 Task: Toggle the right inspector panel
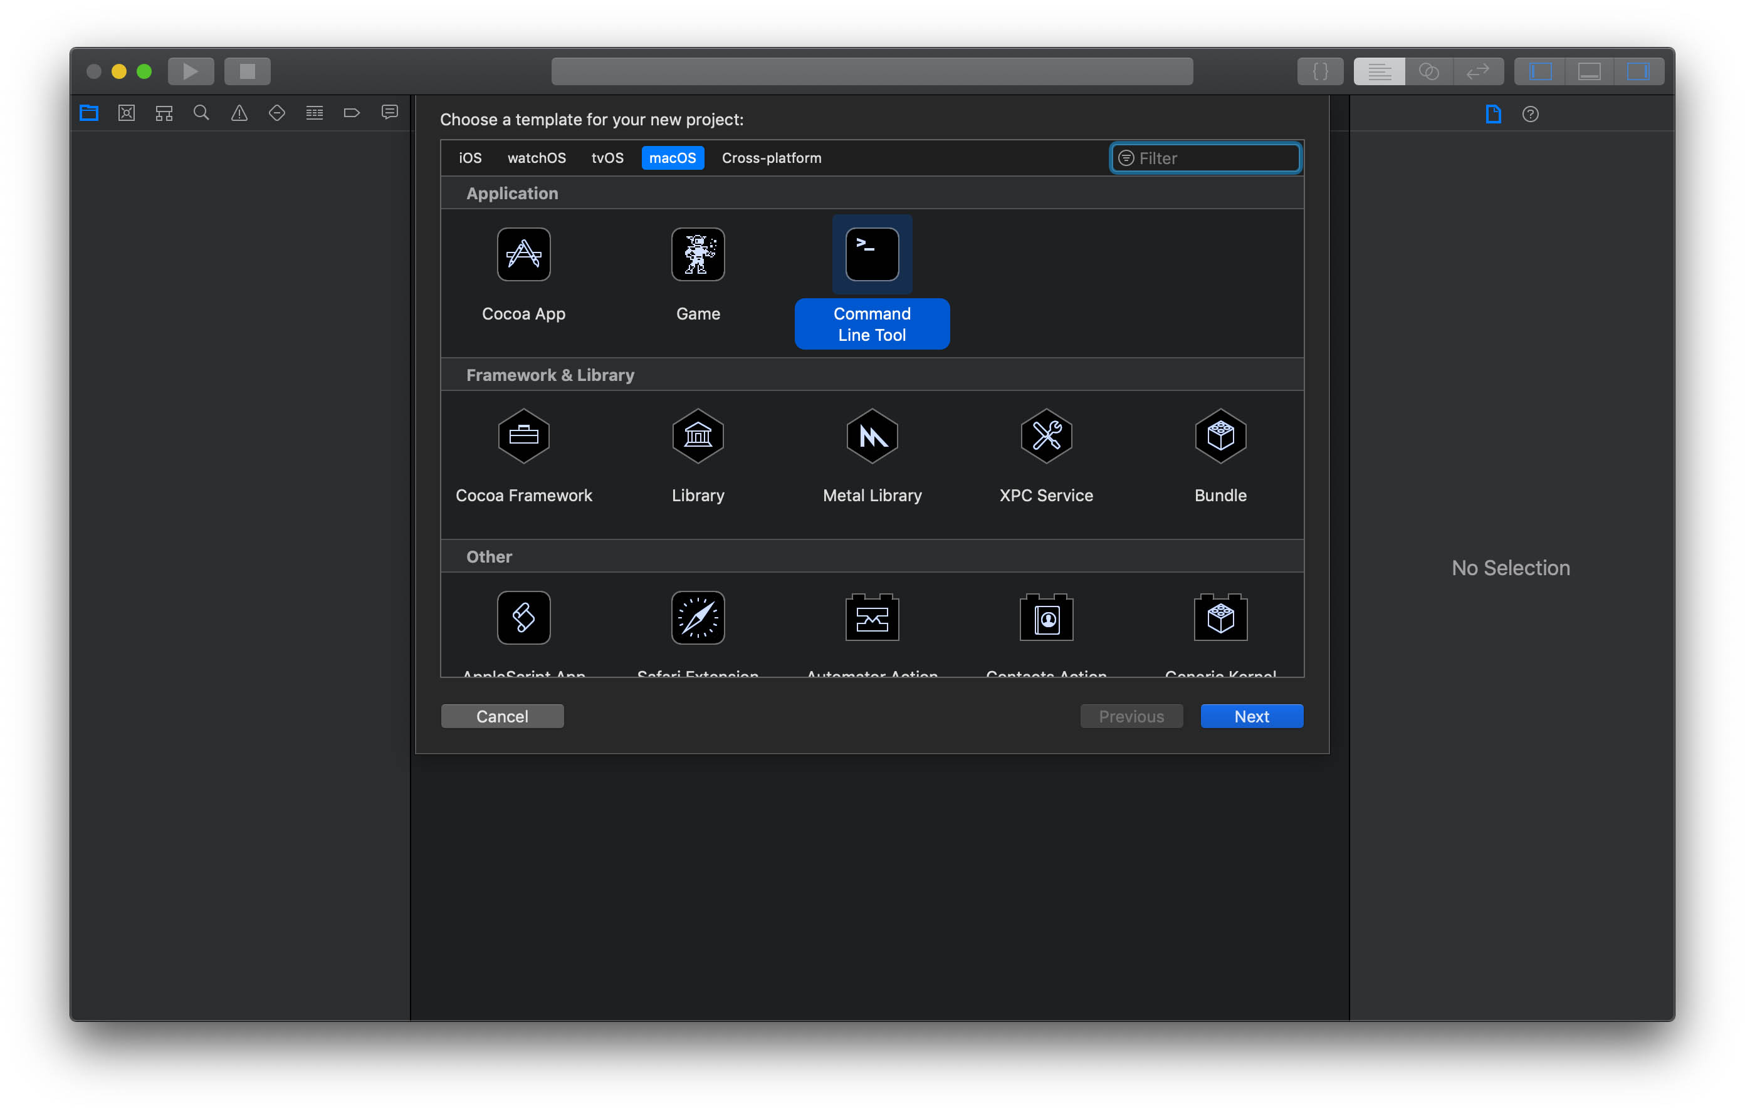[1638, 71]
